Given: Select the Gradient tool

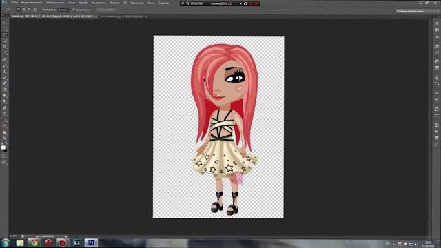Looking at the screenshot, I should point(5,90).
